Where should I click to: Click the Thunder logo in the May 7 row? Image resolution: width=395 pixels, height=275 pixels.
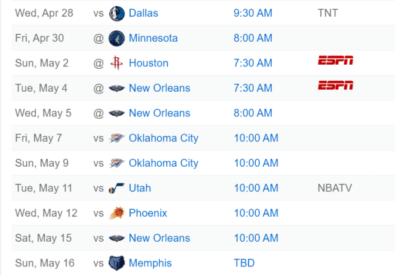click(x=116, y=138)
